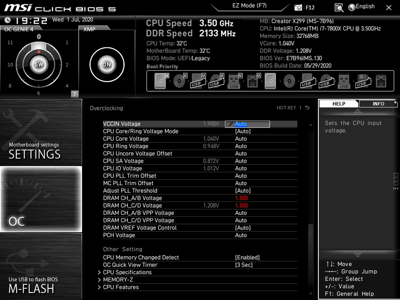This screenshot has height=300, width=400.
Task: Open CPU Core/Ring Voltage Mode dropdown
Action: [243, 131]
